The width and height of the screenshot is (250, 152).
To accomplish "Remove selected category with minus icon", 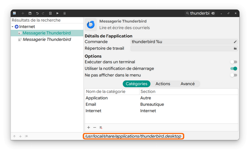I will tap(95, 128).
